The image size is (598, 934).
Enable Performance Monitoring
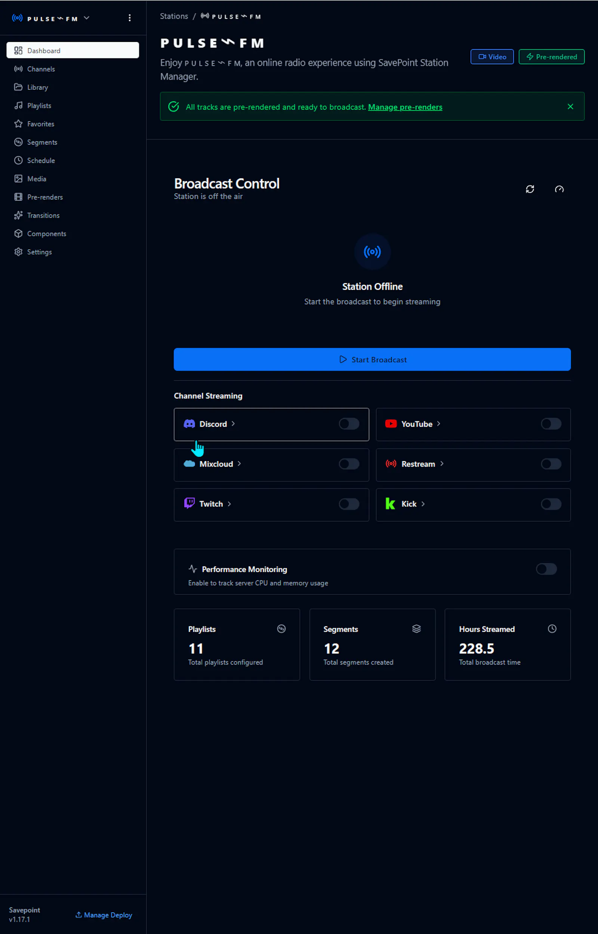[546, 569]
